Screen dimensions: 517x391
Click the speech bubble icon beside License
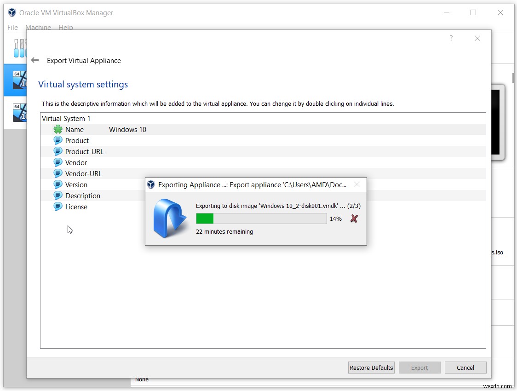(58, 207)
